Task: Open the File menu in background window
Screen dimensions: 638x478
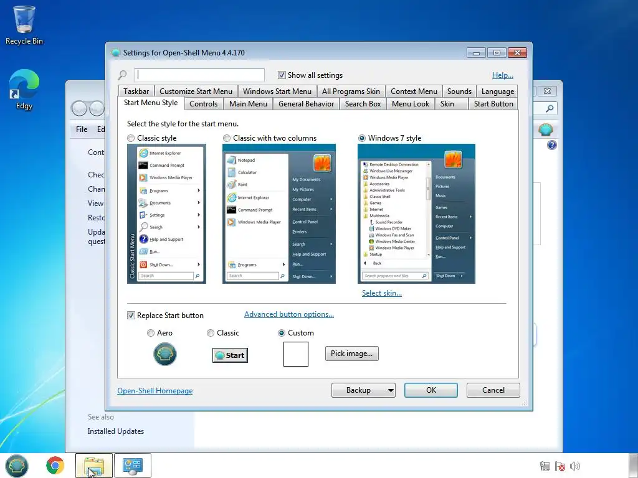Action: (82, 129)
